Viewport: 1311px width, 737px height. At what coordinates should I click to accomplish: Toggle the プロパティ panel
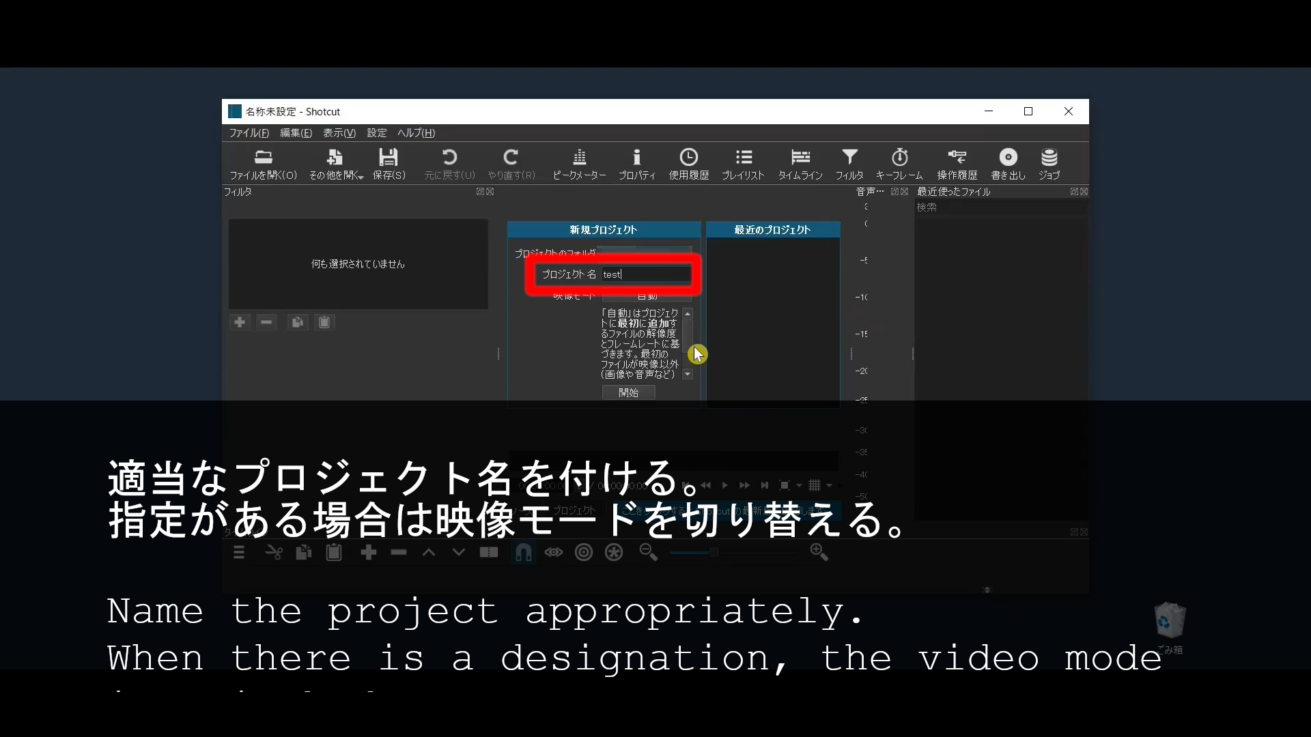tap(637, 164)
